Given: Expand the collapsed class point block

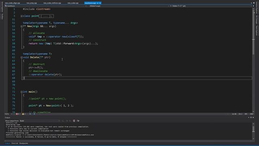Looking at the screenshot, I should click(x=21, y=16).
